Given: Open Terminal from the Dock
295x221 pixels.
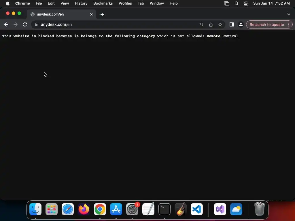Looking at the screenshot, I should point(164,209).
